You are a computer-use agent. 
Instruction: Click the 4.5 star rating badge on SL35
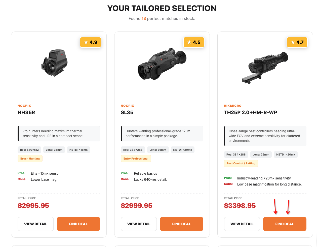pyautogui.click(x=194, y=42)
